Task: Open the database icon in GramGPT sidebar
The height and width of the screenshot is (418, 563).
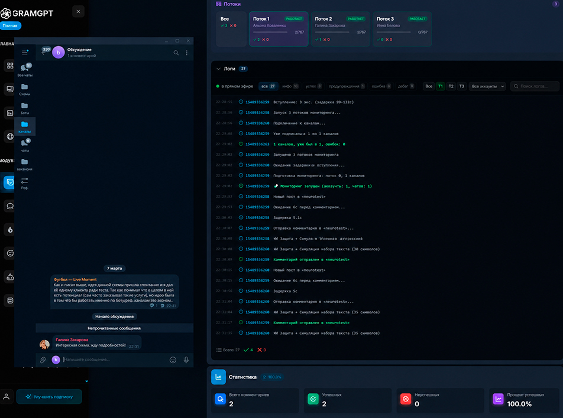Action: tap(10, 301)
